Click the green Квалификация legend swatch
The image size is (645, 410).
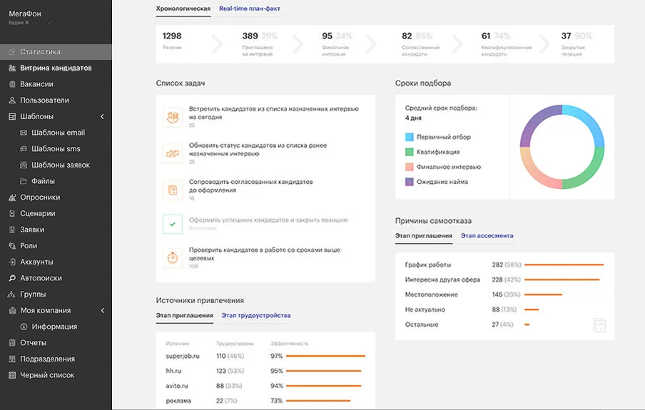click(x=410, y=152)
